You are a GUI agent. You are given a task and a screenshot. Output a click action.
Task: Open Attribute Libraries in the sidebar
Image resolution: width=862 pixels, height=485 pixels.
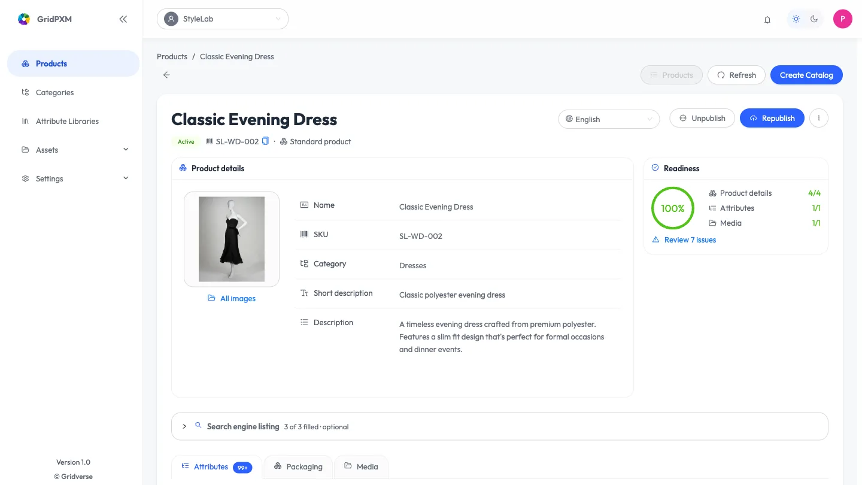pos(73,121)
